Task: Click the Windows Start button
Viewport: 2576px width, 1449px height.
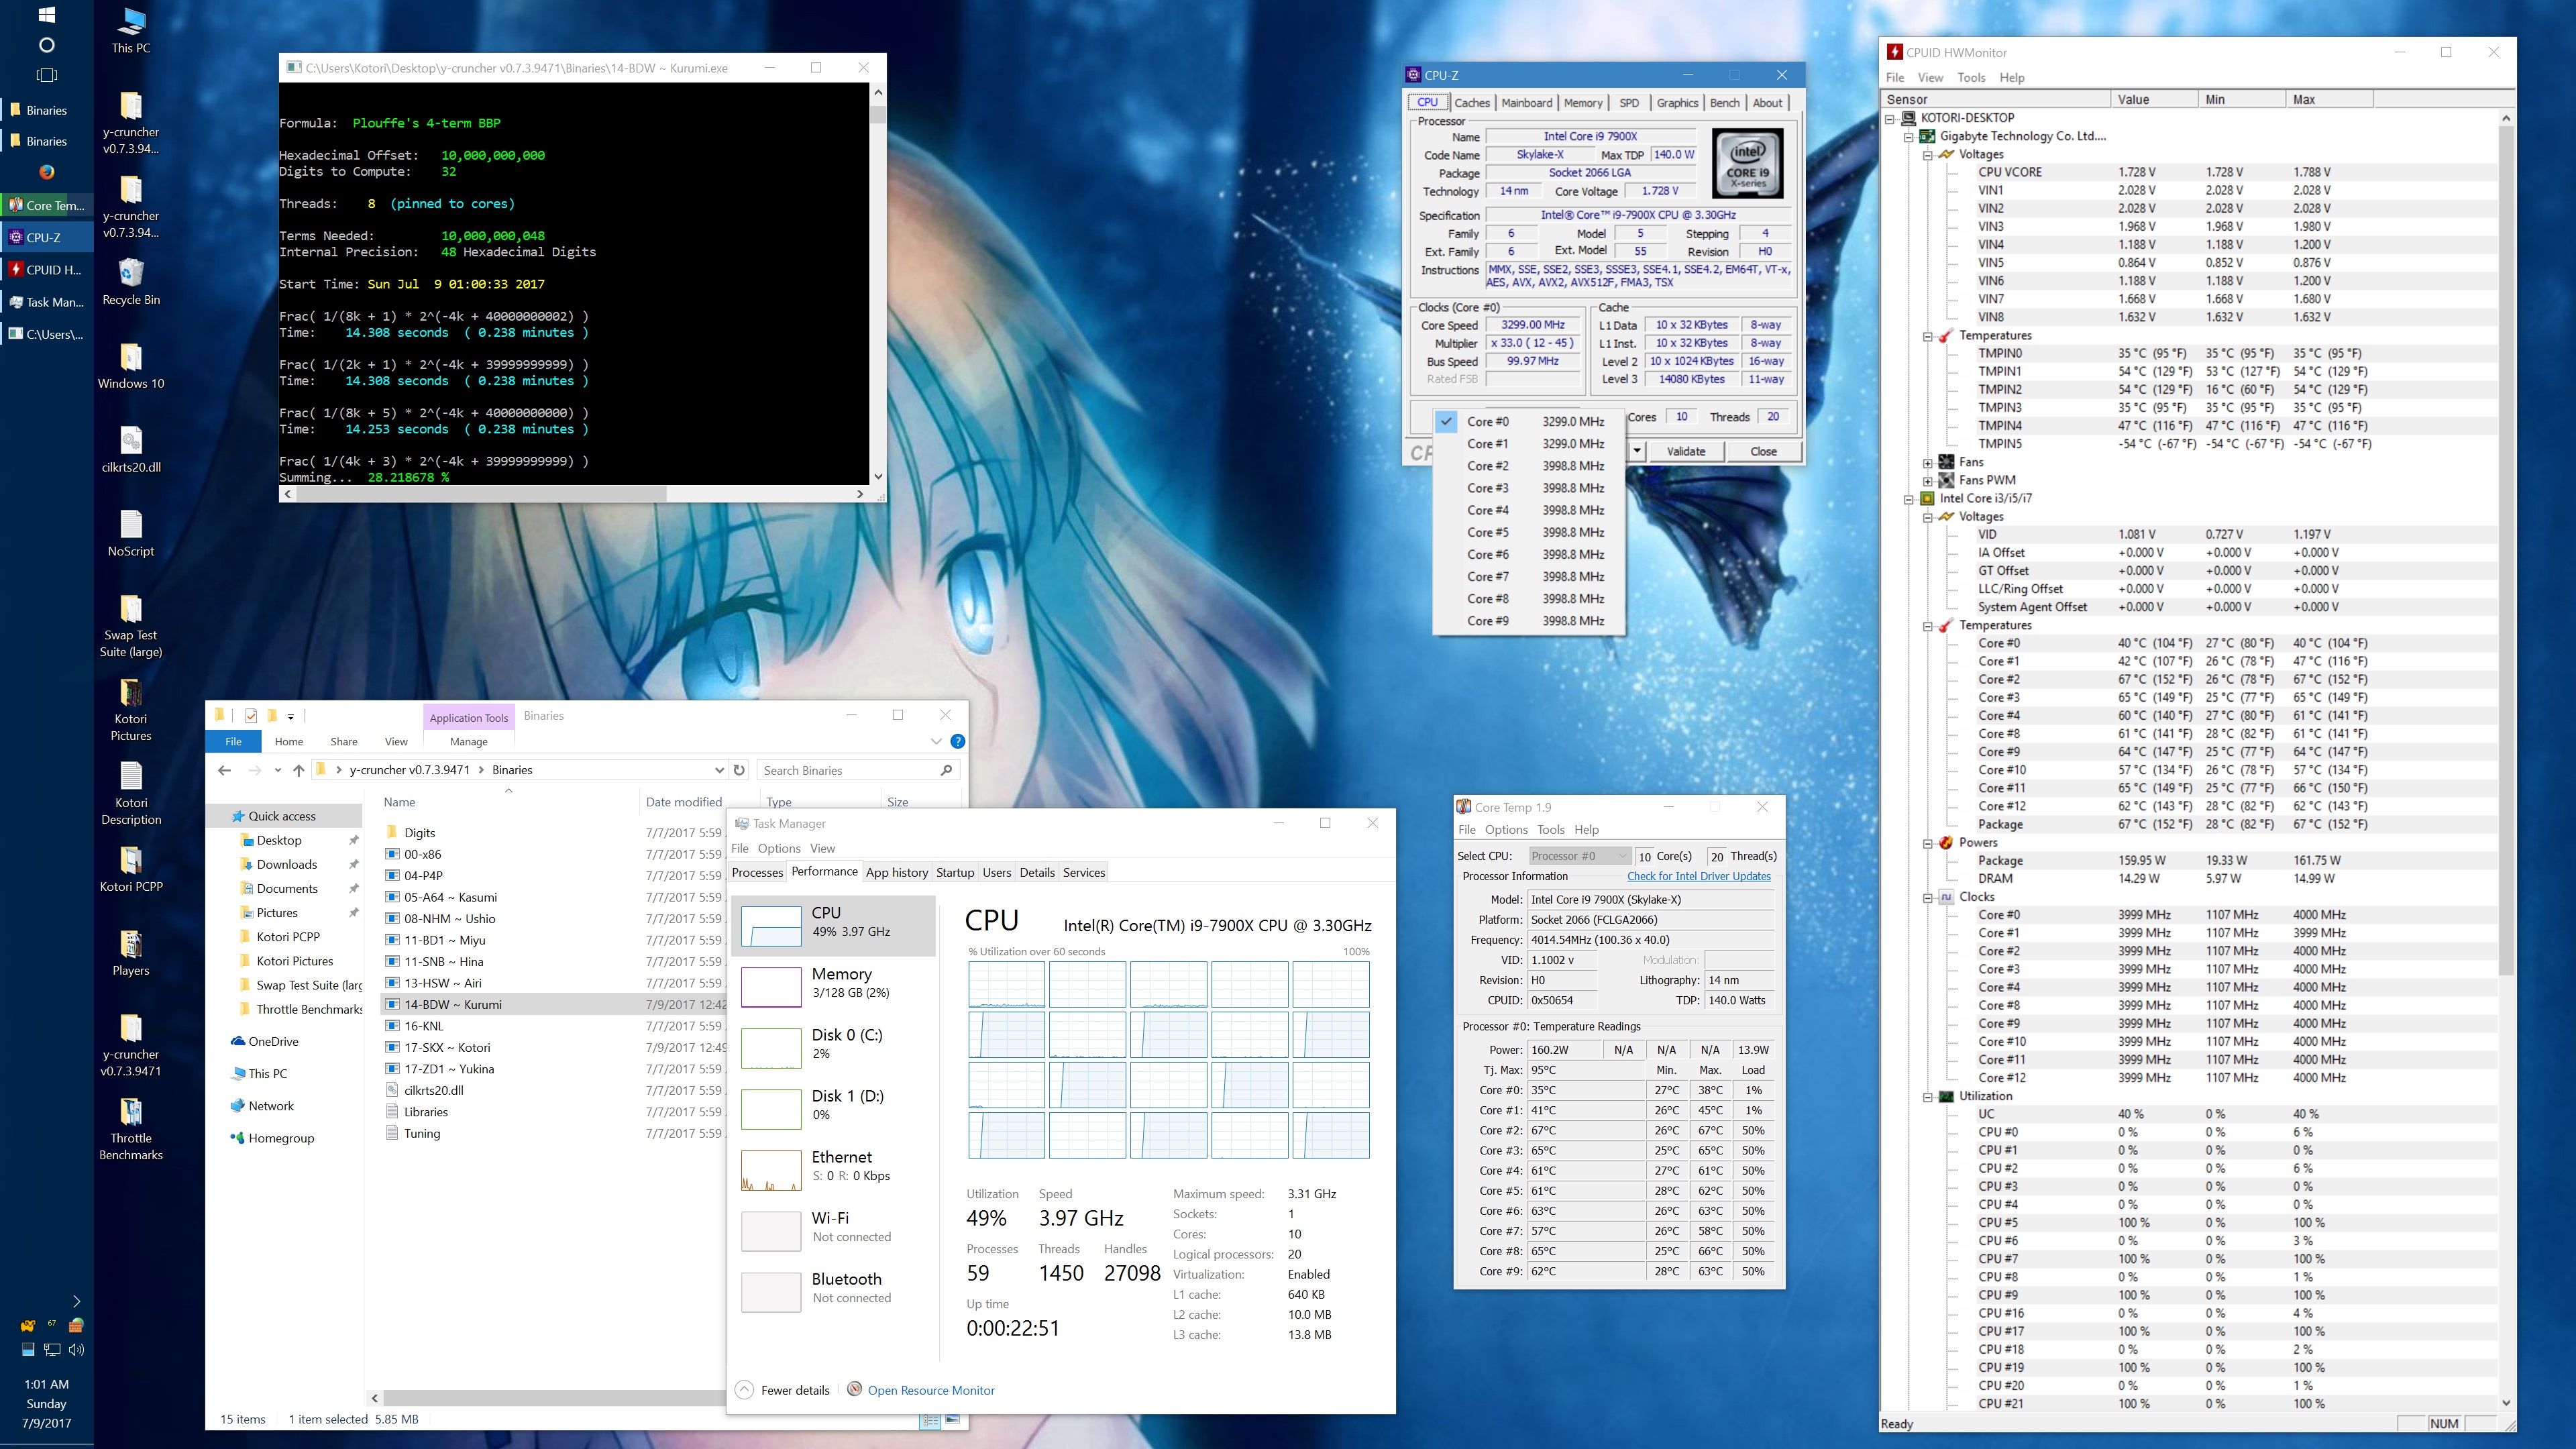Action: coord(46,15)
